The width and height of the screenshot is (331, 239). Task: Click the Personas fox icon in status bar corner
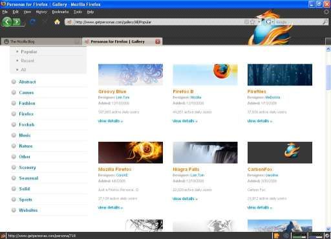pyautogui.click(x=3, y=236)
